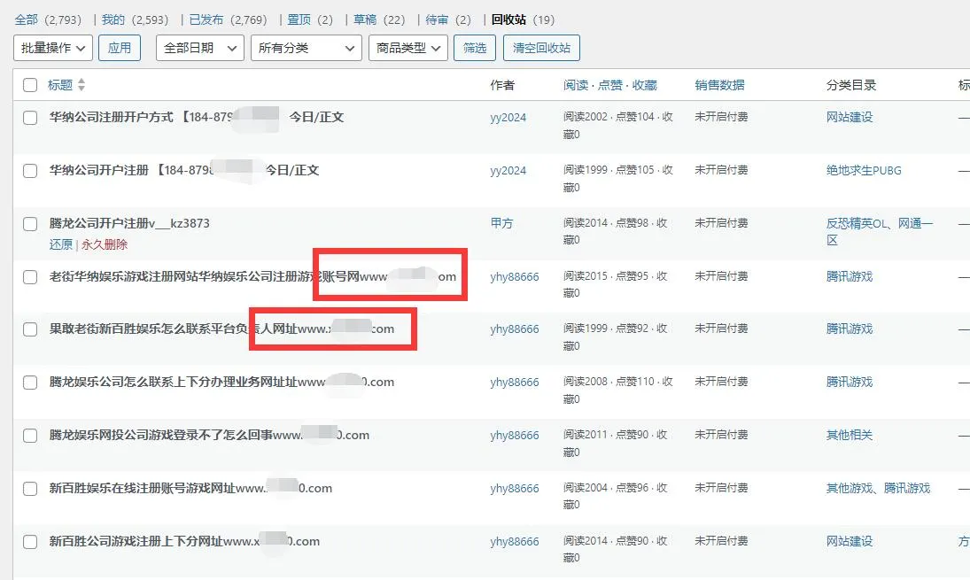Open author yhy88666 in 果敢老街新百胜 row
Viewport: 970px width, 580px height.
coord(515,329)
